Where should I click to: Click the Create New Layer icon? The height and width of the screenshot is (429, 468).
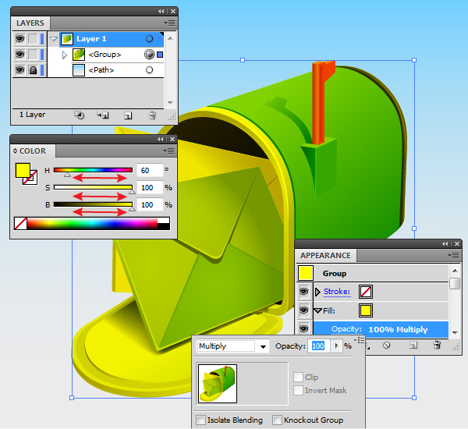pos(127,115)
